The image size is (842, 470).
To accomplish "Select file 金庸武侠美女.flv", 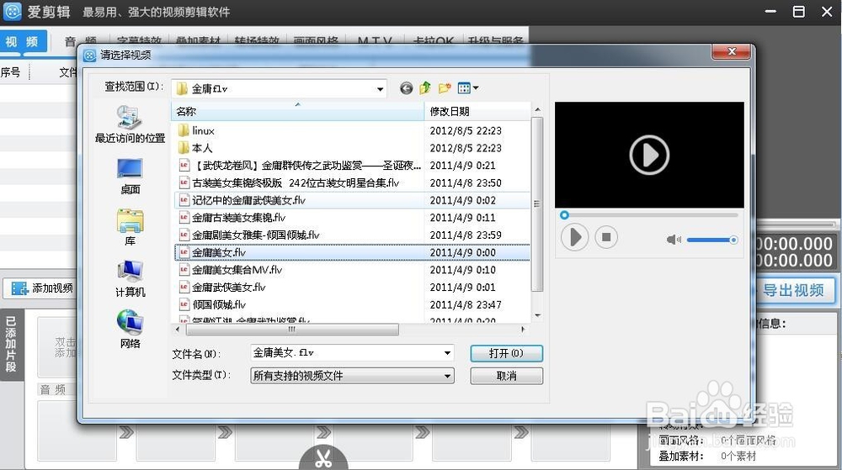I will pos(352,288).
